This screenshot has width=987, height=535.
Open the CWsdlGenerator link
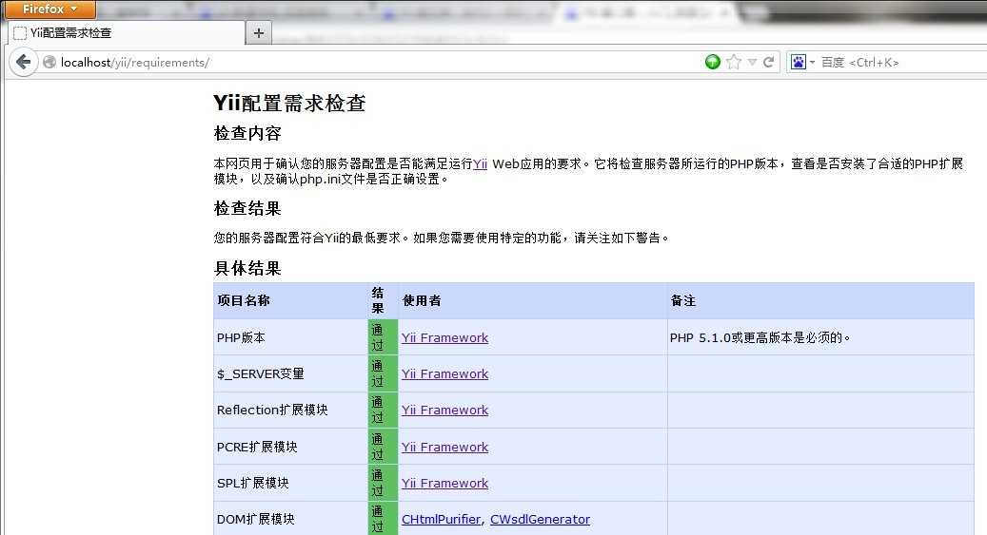point(540,519)
